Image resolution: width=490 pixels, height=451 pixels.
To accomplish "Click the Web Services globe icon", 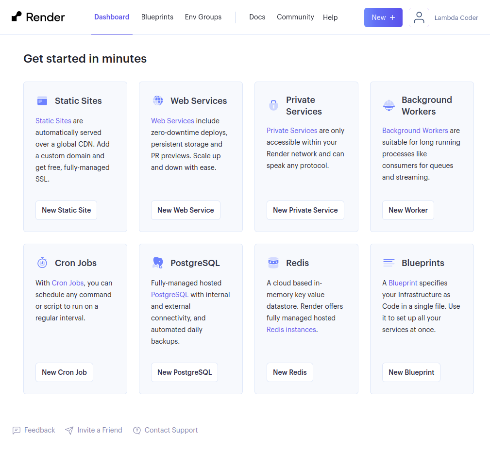I will pos(158,100).
